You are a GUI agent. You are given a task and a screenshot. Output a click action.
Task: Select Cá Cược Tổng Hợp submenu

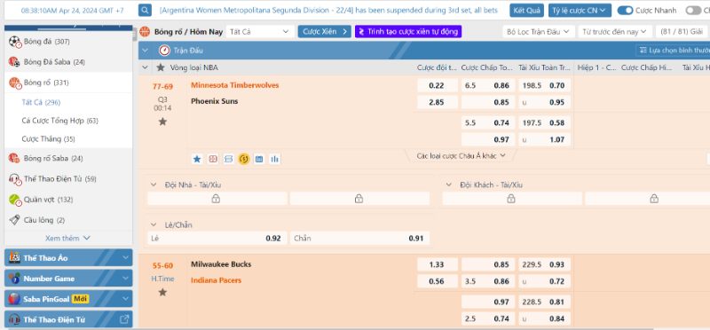pos(59,121)
